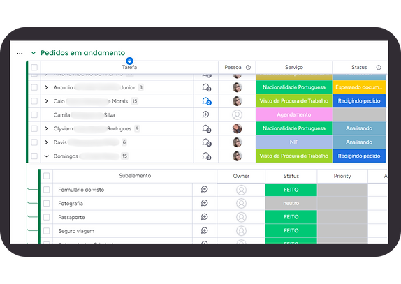Screen dimensions: 401x284
Task: Assign owner for Passaporte subitem
Action: coord(241,217)
